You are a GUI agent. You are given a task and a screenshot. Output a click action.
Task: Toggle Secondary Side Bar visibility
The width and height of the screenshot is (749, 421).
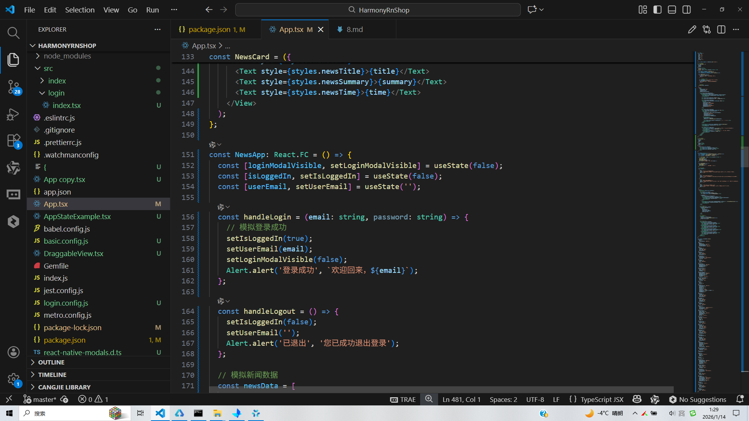point(687,10)
